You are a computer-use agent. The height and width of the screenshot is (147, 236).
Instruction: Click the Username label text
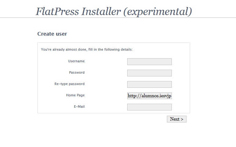(76, 61)
